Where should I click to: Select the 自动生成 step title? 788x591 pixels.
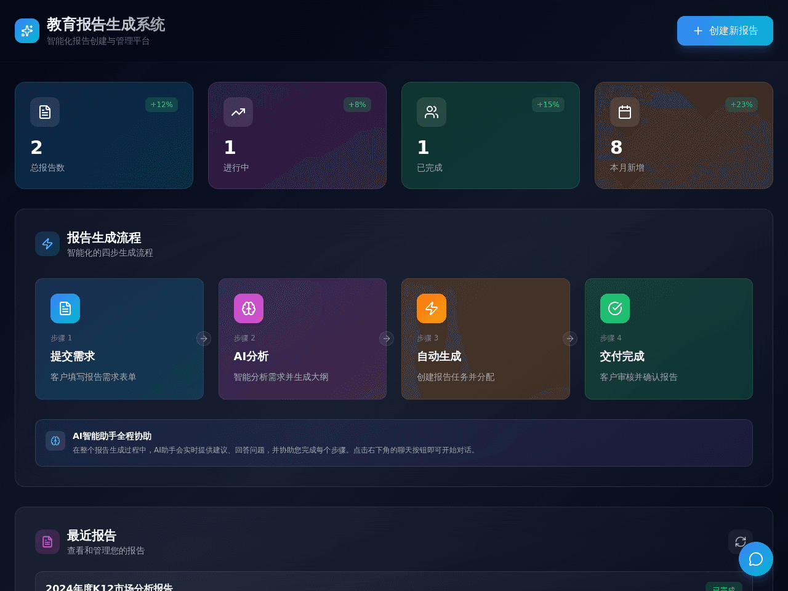(x=439, y=356)
